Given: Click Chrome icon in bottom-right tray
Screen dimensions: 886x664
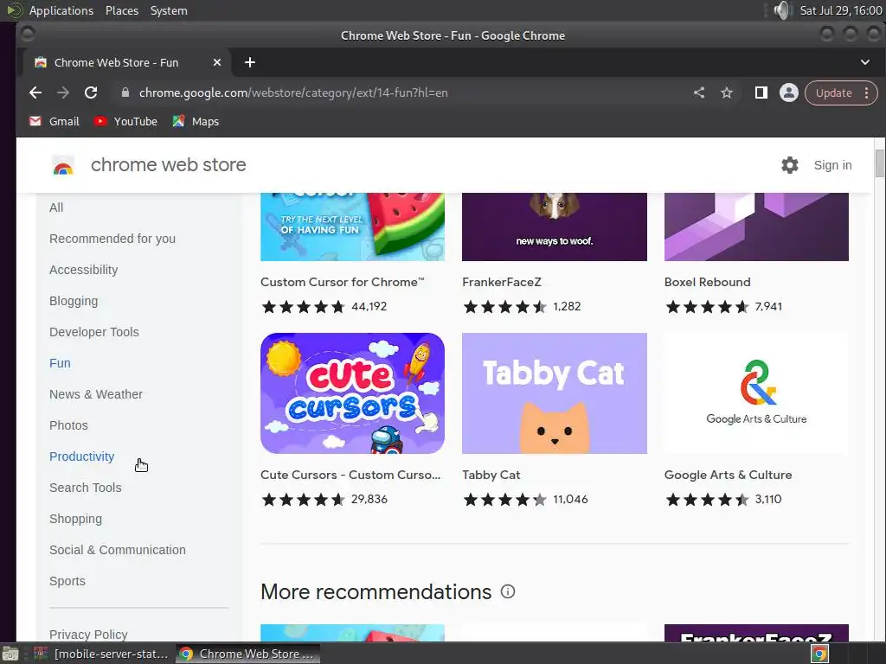Looking at the screenshot, I should (819, 654).
